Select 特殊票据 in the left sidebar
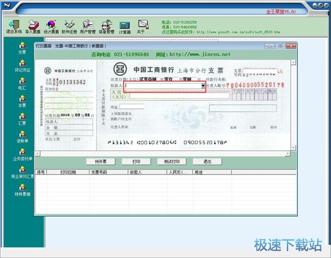331x258 pixels. [x=22, y=190]
